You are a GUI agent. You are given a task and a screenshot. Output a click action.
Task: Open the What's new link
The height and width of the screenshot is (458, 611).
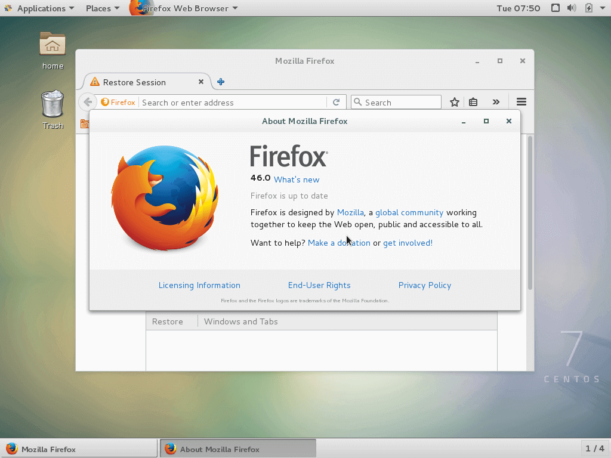(297, 180)
